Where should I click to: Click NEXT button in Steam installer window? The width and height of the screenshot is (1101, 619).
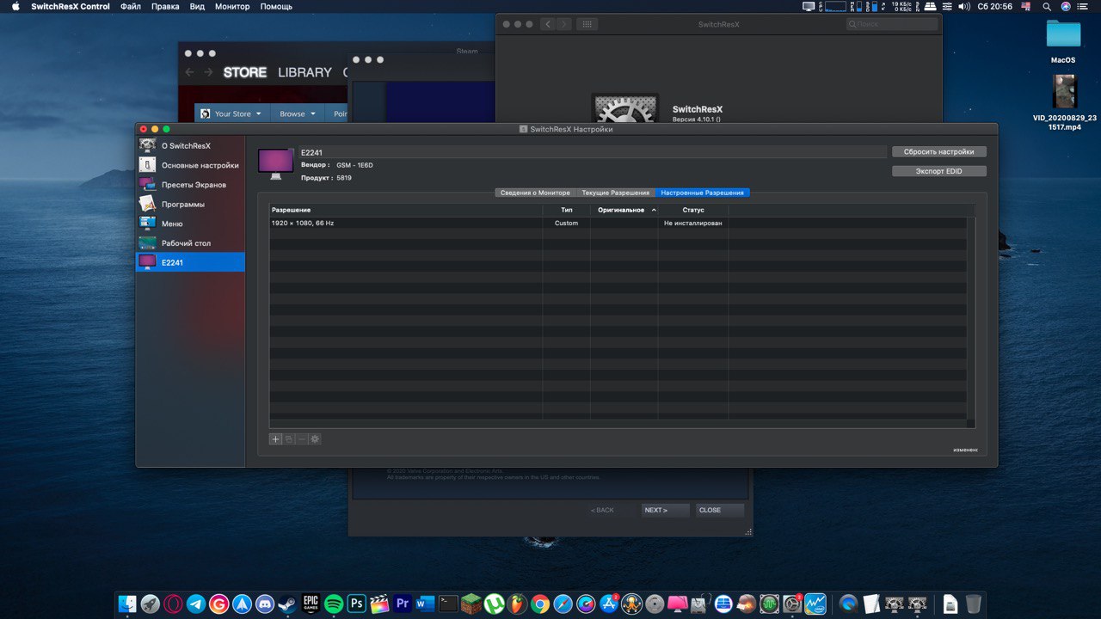665,510
